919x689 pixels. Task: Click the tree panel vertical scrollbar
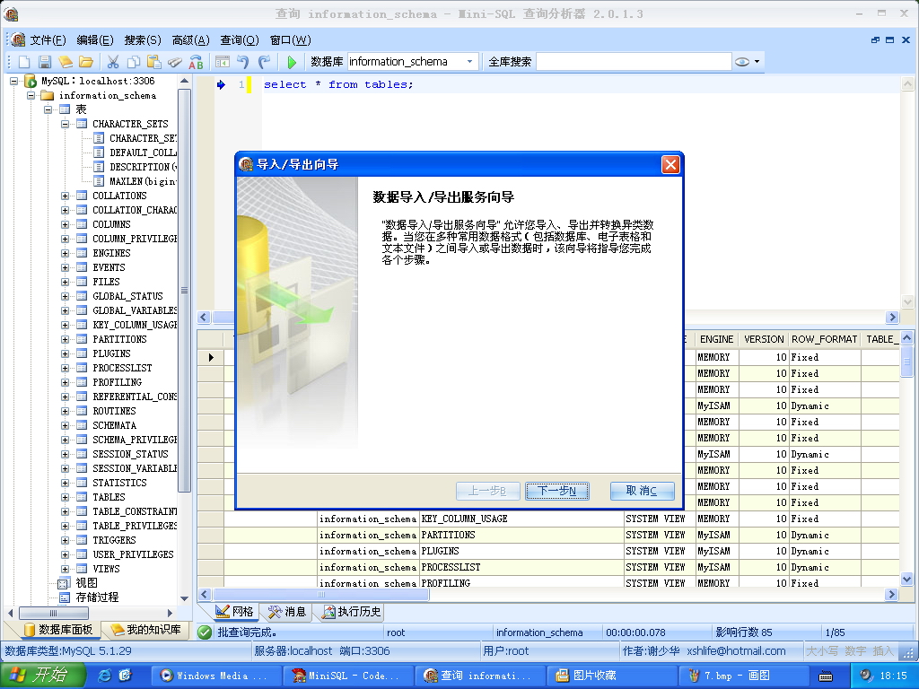point(185,290)
